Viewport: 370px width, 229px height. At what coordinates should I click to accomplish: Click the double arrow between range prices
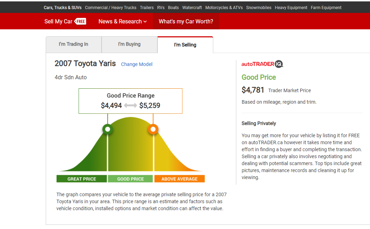tap(131, 105)
